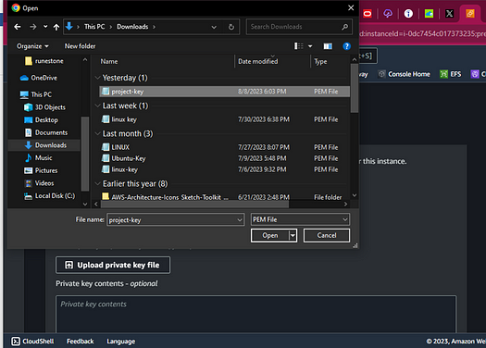
Task: Open 3D Objects folder
Action: tap(45, 107)
